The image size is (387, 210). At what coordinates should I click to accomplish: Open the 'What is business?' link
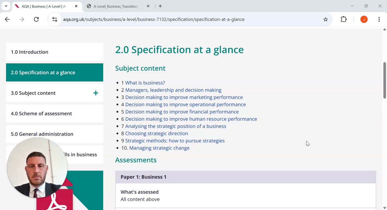[145, 83]
